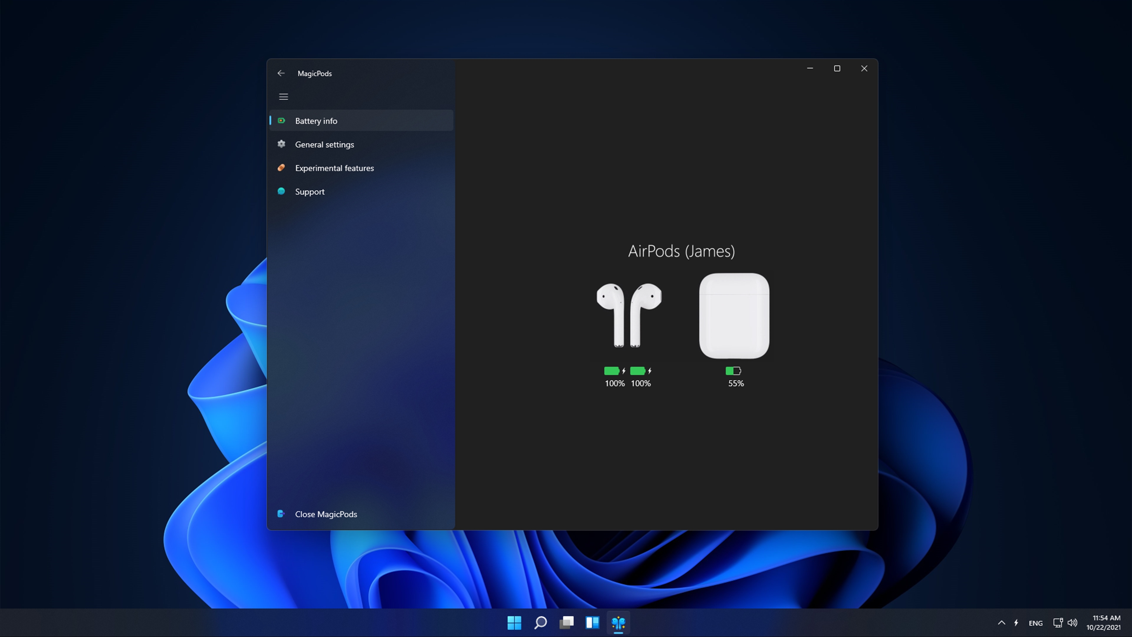
Task: Expand the system tray hidden icons chevron
Action: click(1001, 623)
